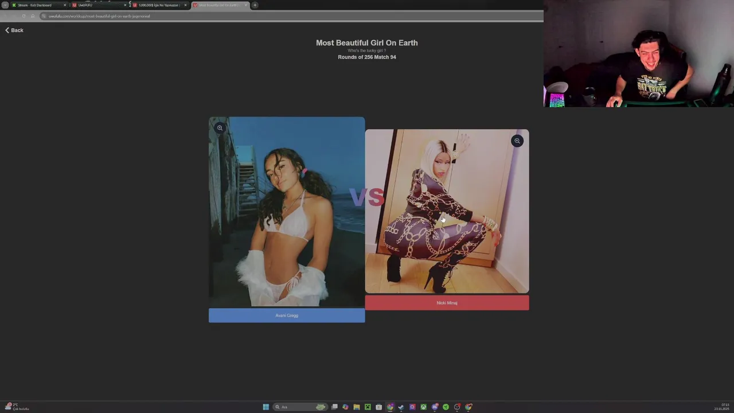Screen dimensions: 734x413
Task: Click the taskbar Ara search box
Action: (300, 407)
